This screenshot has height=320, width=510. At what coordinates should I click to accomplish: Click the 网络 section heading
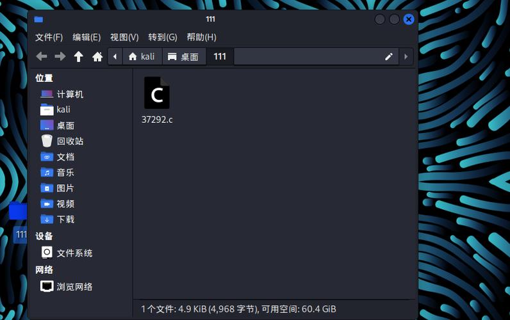point(44,269)
